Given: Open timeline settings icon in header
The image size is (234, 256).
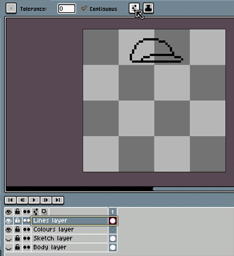Looking at the screenshot, I should [x=36, y=212].
